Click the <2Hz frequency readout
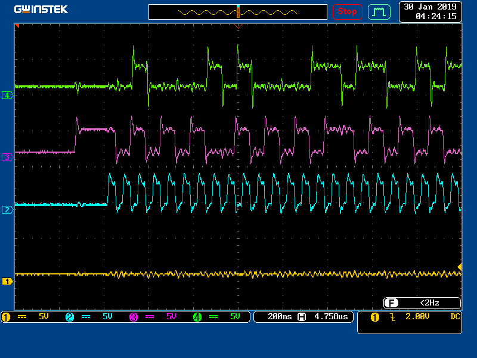 429,303
